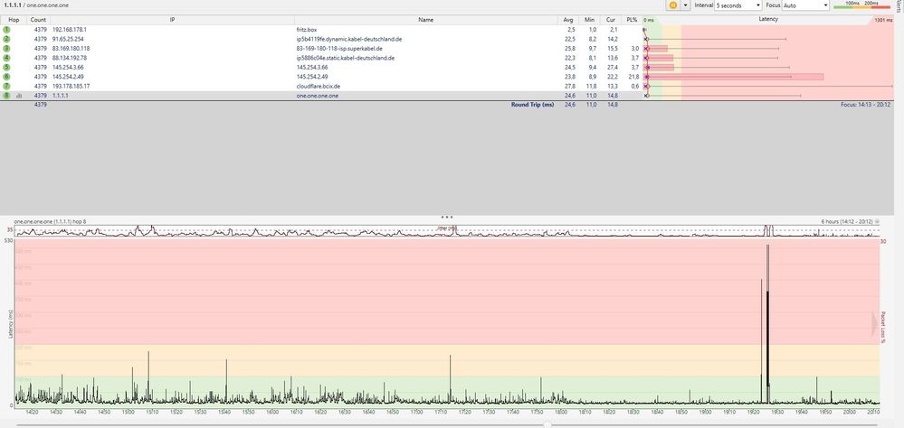Select the green hop 2 circle icon
Screen dimensions: 904x428
pos(6,39)
